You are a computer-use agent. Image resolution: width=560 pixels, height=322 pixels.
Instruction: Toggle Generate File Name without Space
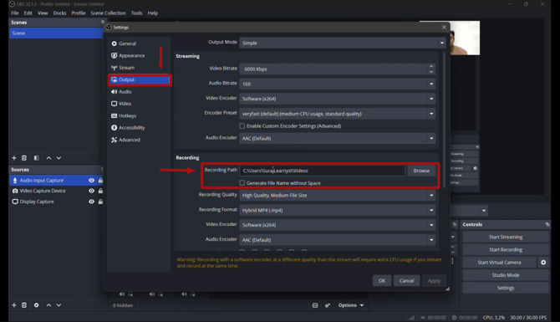point(242,183)
